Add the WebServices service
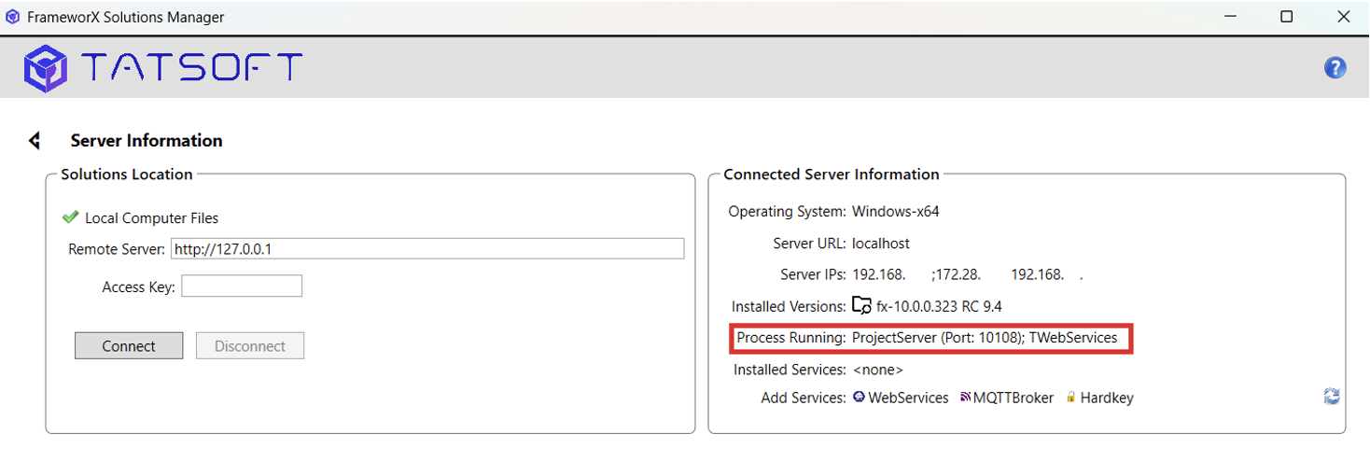The width and height of the screenshot is (1370, 461). pos(908,398)
